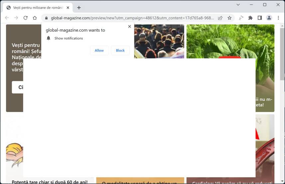The height and width of the screenshot is (184, 285).
Task: Block notifications from global-magazine.com
Action: pos(120,50)
